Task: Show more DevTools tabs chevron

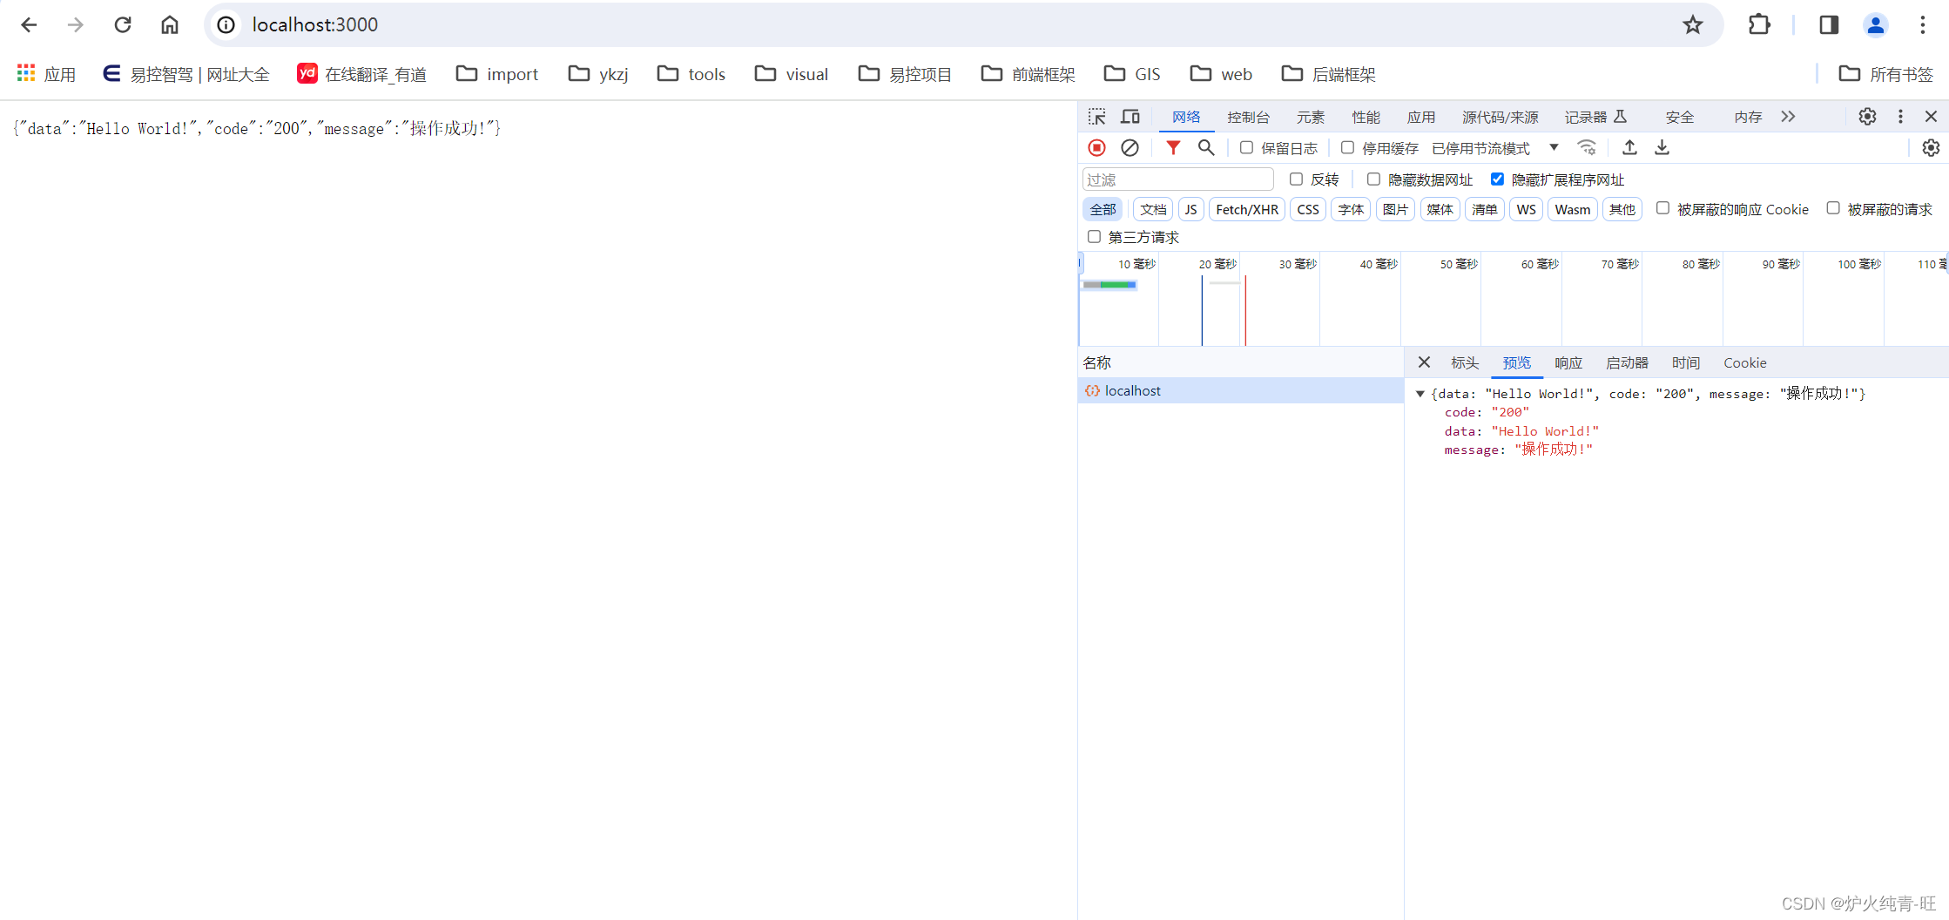Action: [x=1788, y=117]
